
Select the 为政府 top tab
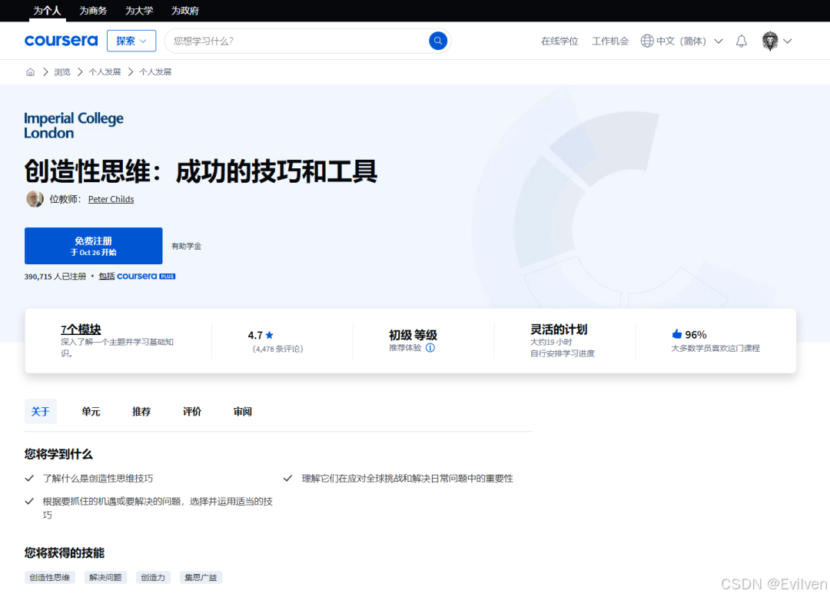coord(185,11)
